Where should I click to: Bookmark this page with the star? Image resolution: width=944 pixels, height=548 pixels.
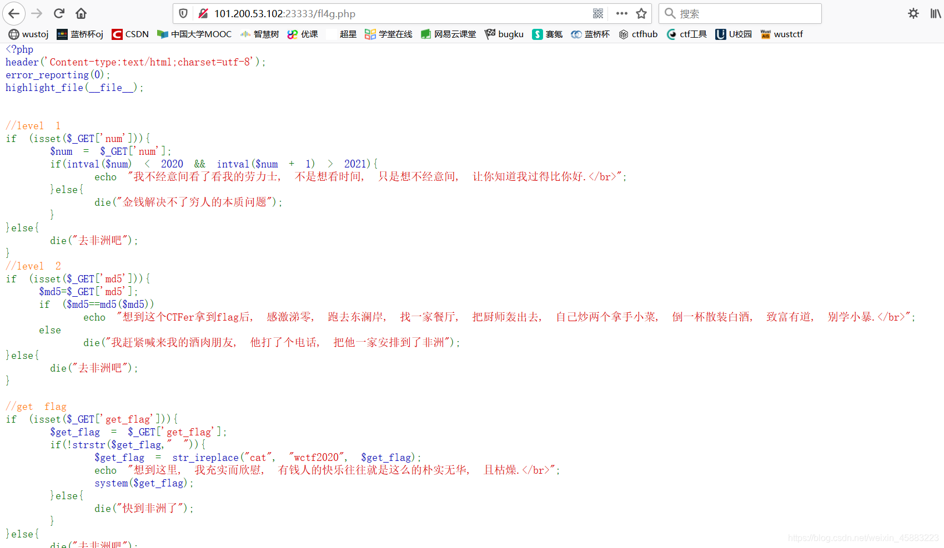click(x=641, y=13)
